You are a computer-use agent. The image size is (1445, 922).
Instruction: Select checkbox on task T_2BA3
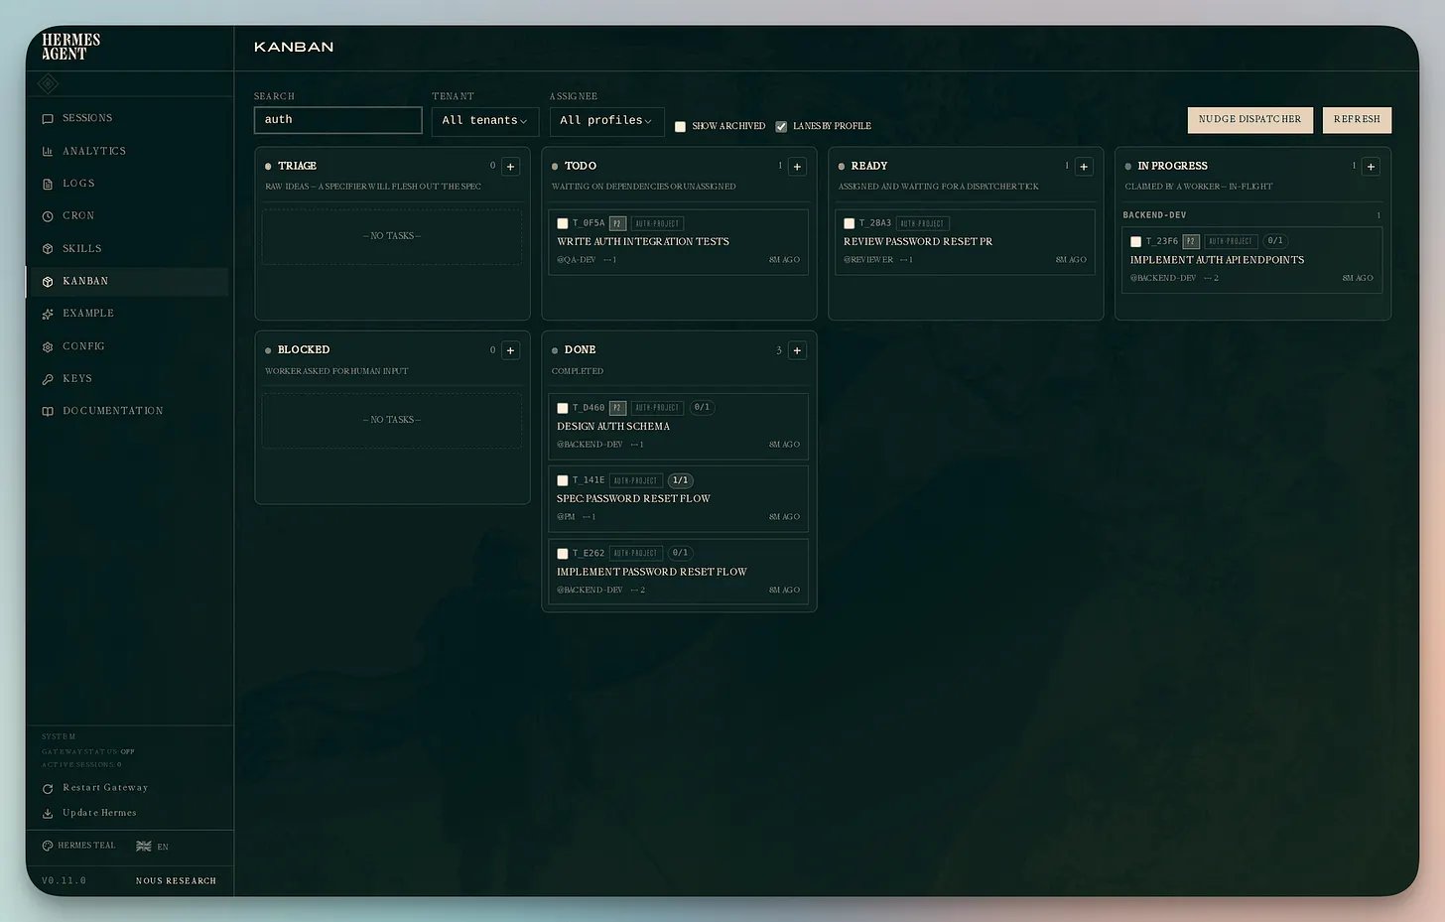pyautogui.click(x=849, y=224)
